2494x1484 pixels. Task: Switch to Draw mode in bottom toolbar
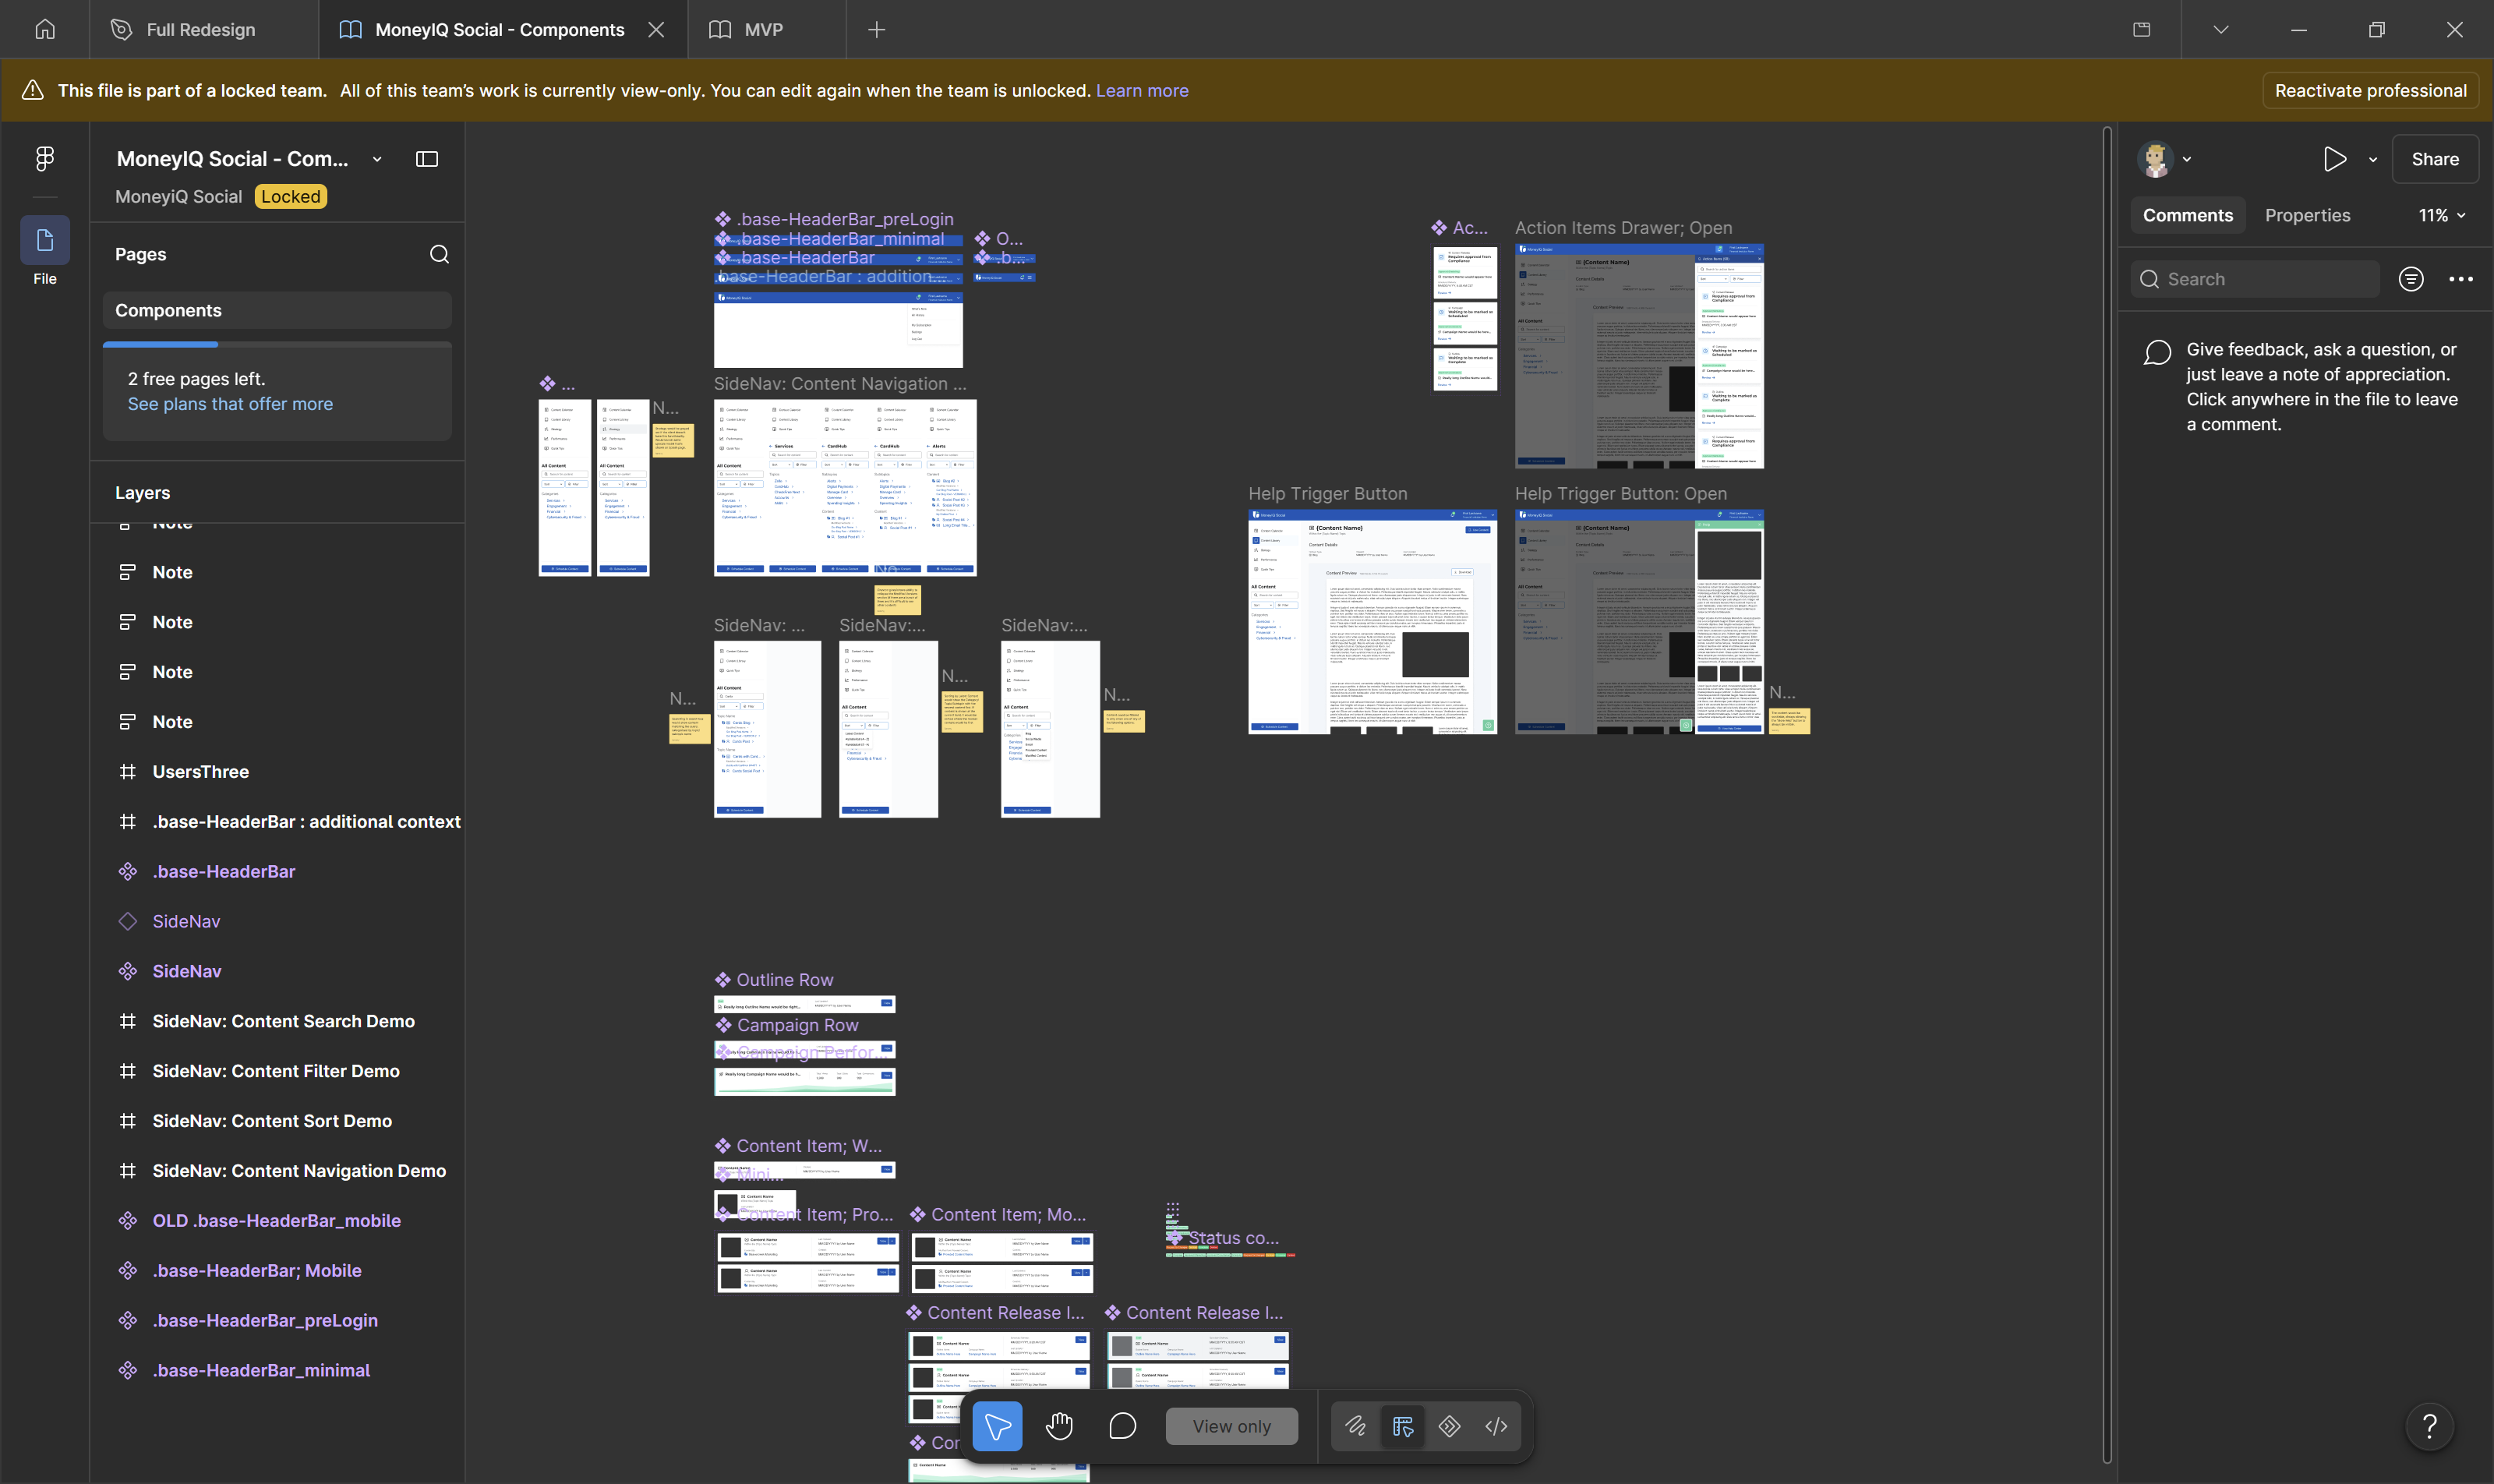(x=1355, y=1426)
